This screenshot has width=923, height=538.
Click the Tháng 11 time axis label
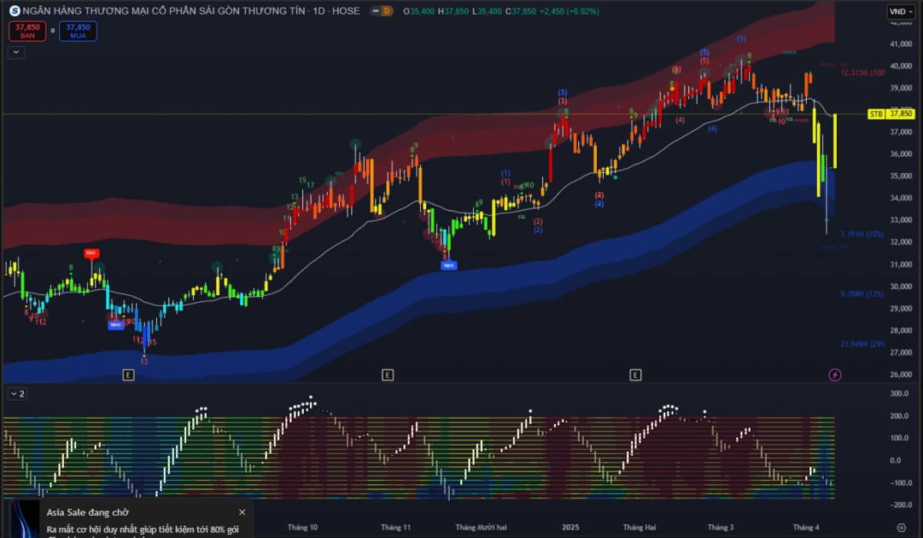(396, 527)
